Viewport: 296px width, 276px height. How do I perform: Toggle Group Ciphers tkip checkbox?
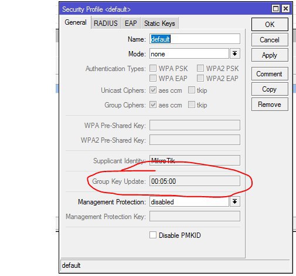point(192,105)
